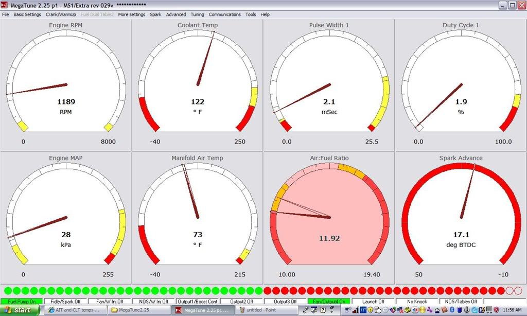
Task: Click the Fan/Output4 On status indicator
Action: [329, 301]
